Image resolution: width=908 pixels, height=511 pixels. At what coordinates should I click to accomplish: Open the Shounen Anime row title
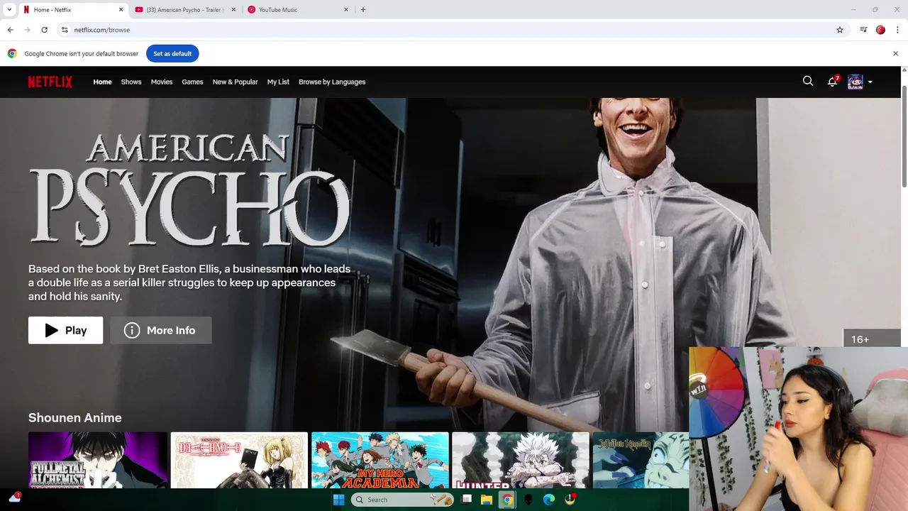coord(75,417)
